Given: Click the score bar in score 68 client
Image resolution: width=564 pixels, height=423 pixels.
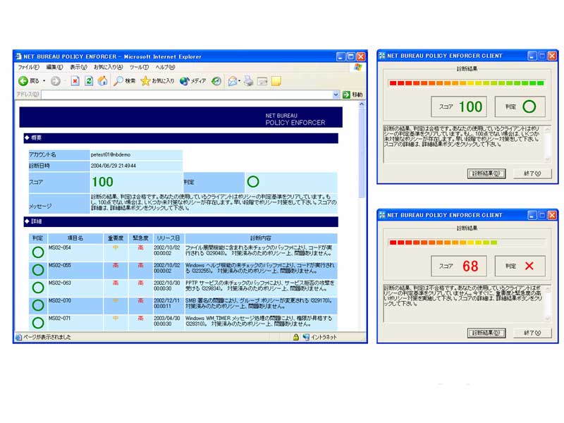Looking at the screenshot, I should pyautogui.click(x=467, y=243).
